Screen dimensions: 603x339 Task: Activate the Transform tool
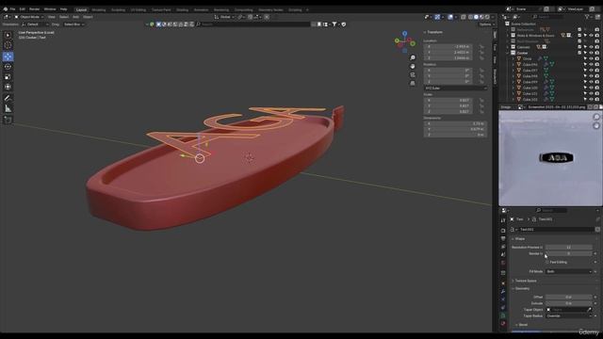pyautogui.click(x=8, y=87)
